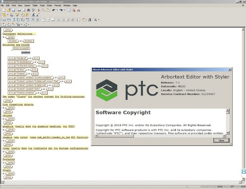Toggle TRK indicator in status bar
246x189 pixels.
pyautogui.click(x=203, y=187)
